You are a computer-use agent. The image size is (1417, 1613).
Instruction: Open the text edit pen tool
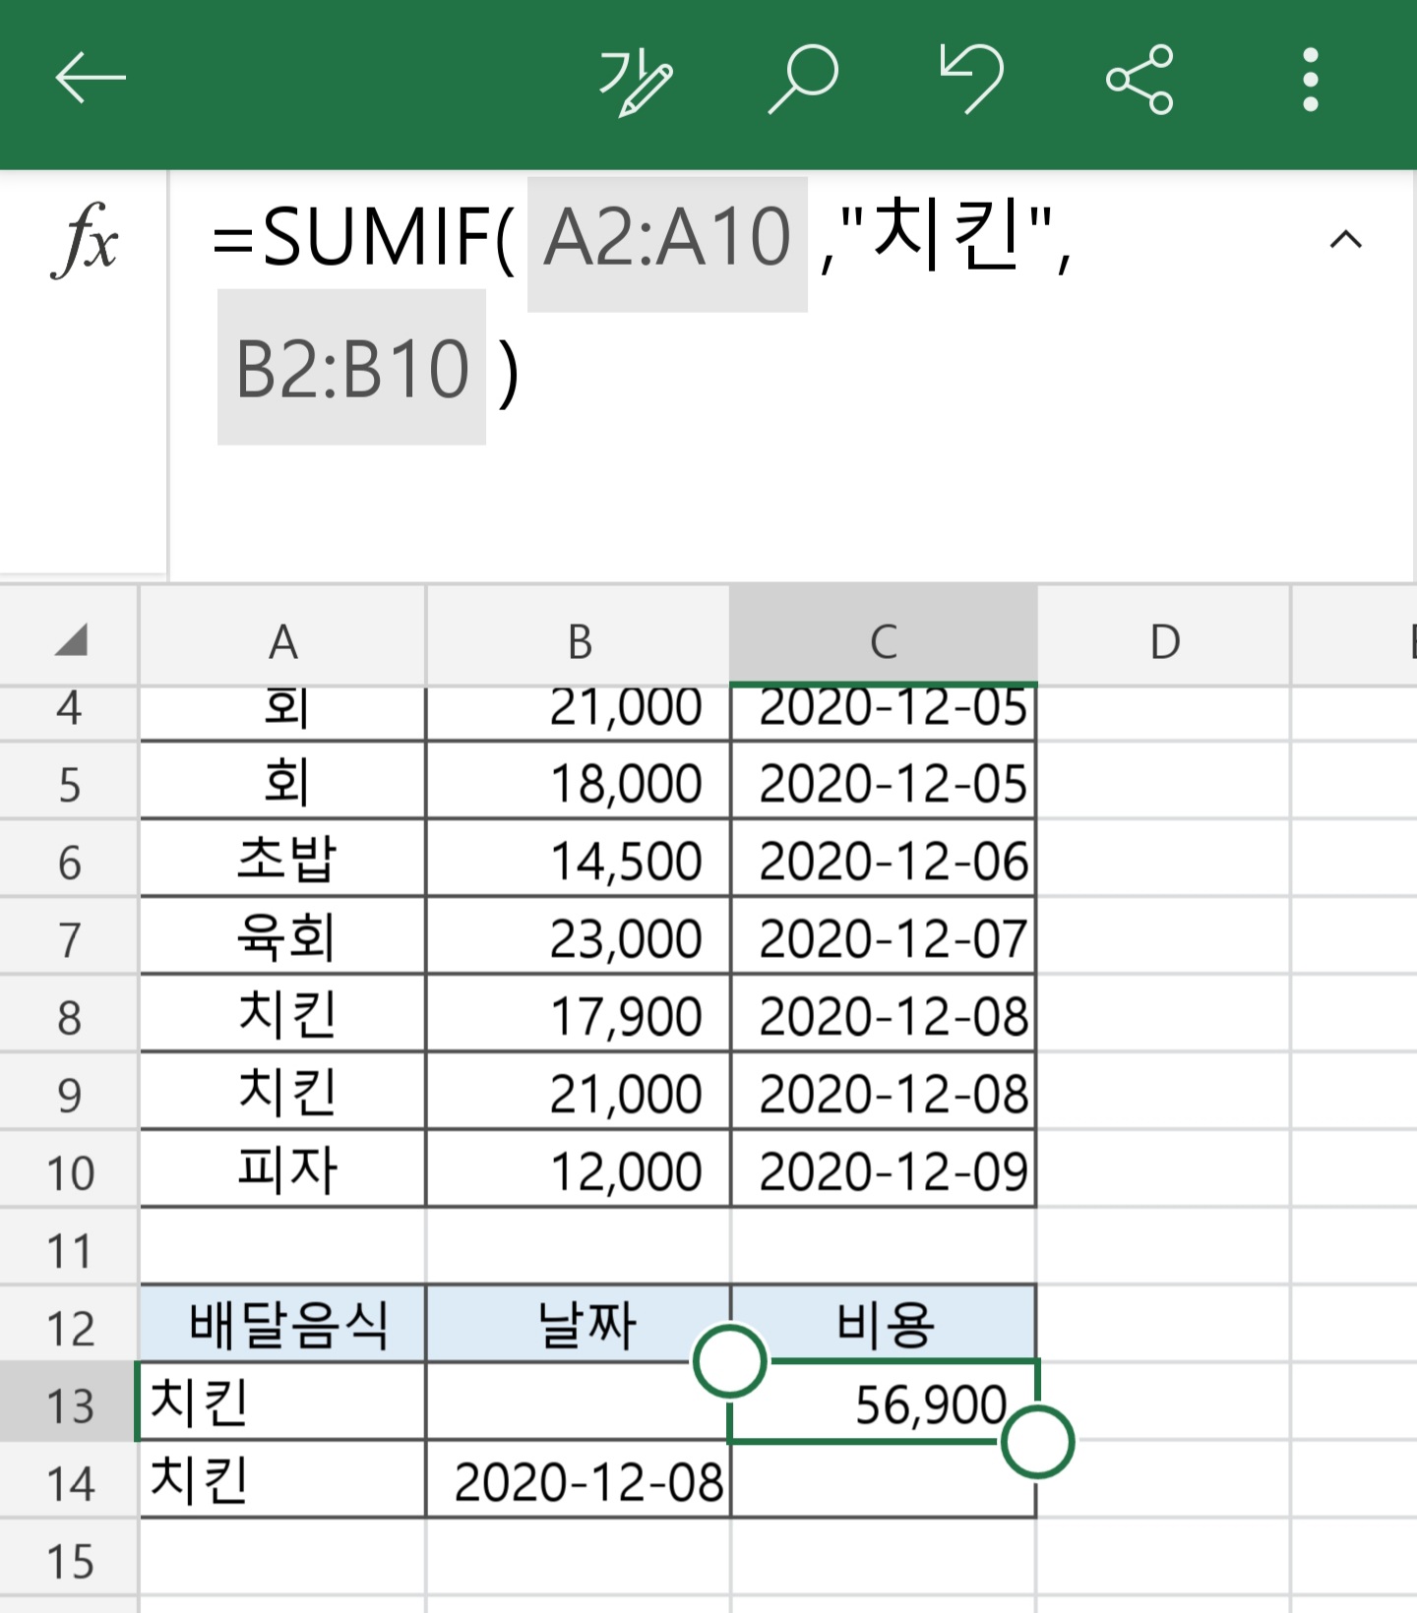(x=636, y=81)
